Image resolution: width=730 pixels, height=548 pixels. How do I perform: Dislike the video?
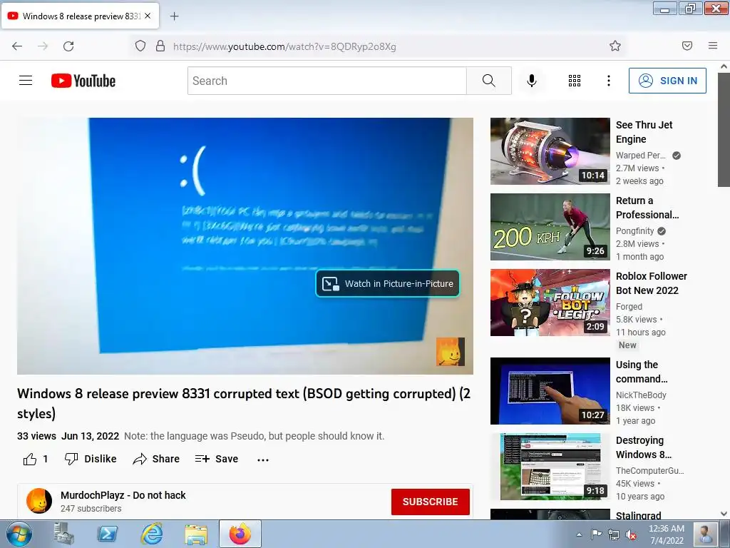click(x=91, y=459)
